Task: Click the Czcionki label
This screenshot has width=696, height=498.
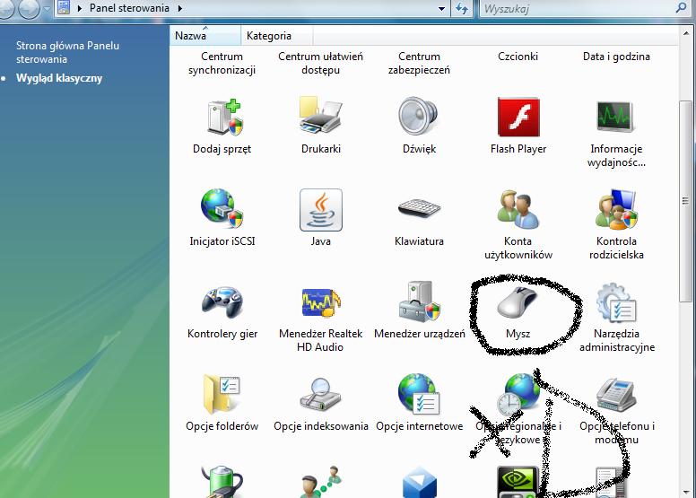Action: pos(518,57)
